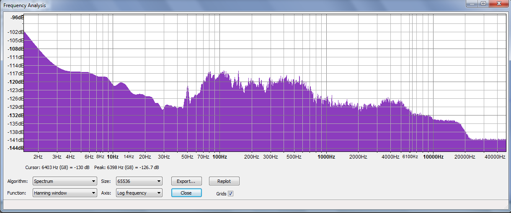Image resolution: width=511 pixels, height=213 pixels.
Task: Open the Function dropdown set to Hanning window
Action: [x=65, y=193]
